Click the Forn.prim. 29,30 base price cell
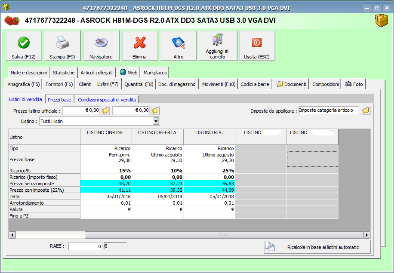 [106, 159]
